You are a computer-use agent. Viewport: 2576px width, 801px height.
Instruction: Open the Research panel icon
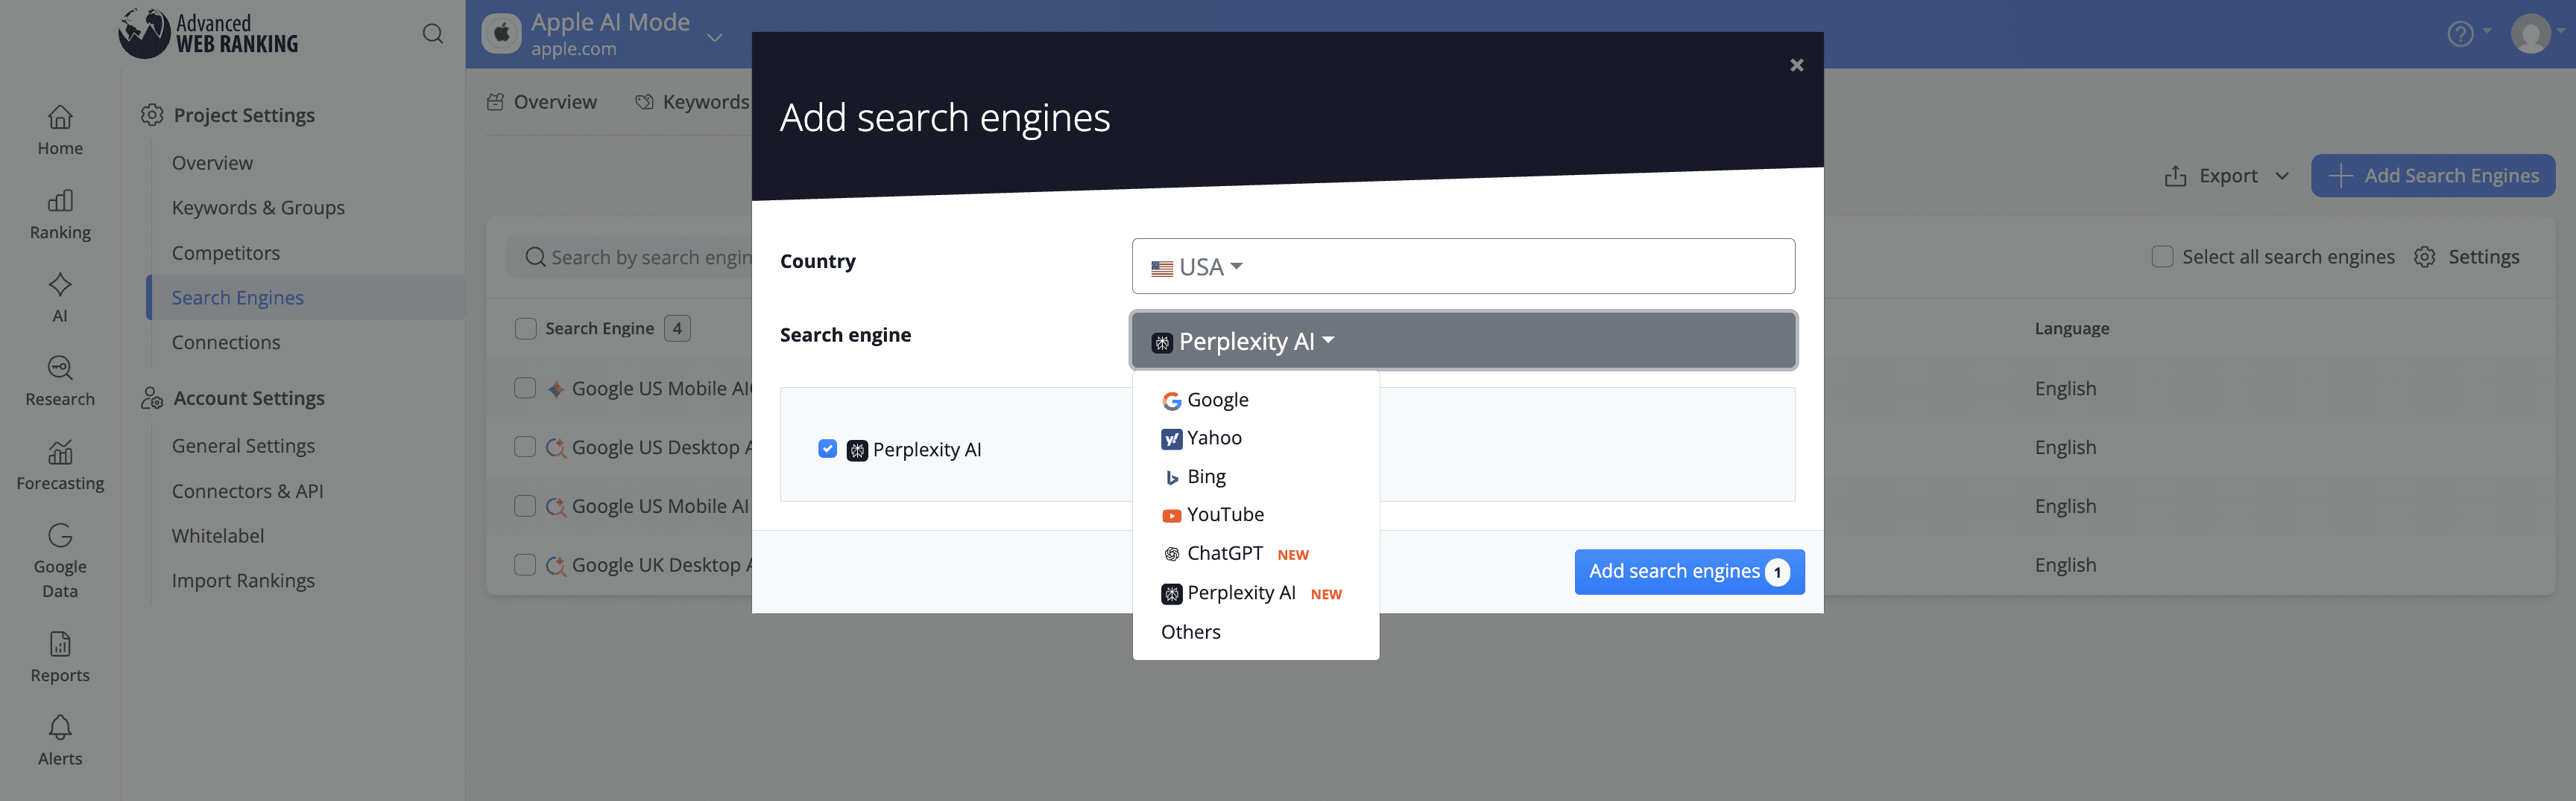point(59,368)
